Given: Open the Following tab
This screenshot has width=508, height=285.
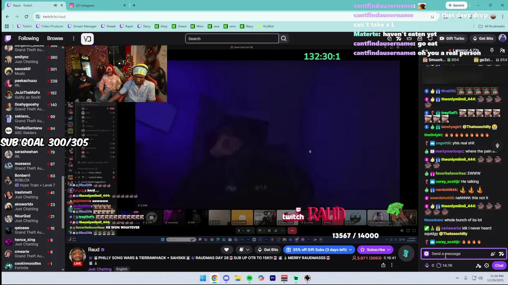Looking at the screenshot, I should click(29, 38).
